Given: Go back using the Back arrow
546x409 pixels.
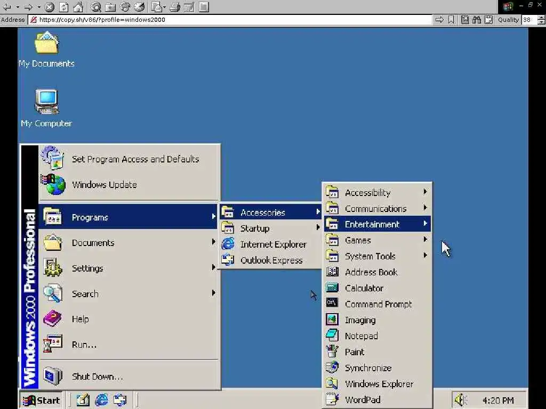Looking at the screenshot, I should [6, 7].
